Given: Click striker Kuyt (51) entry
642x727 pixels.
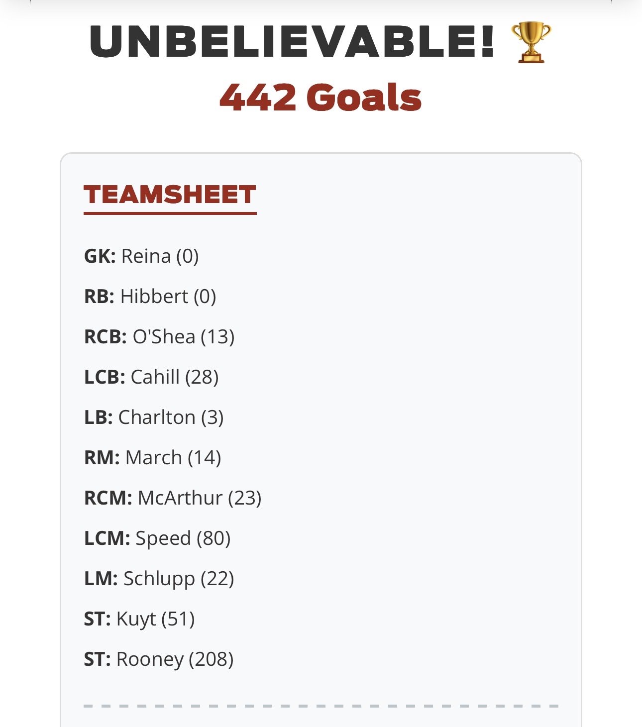Looking at the screenshot, I should pos(139,619).
